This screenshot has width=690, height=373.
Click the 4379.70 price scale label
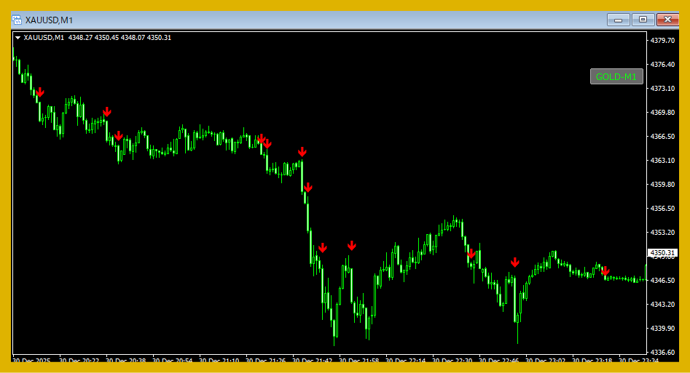(x=662, y=41)
